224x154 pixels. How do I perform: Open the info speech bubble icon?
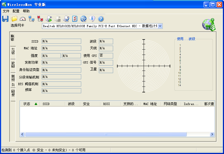coord(92,19)
